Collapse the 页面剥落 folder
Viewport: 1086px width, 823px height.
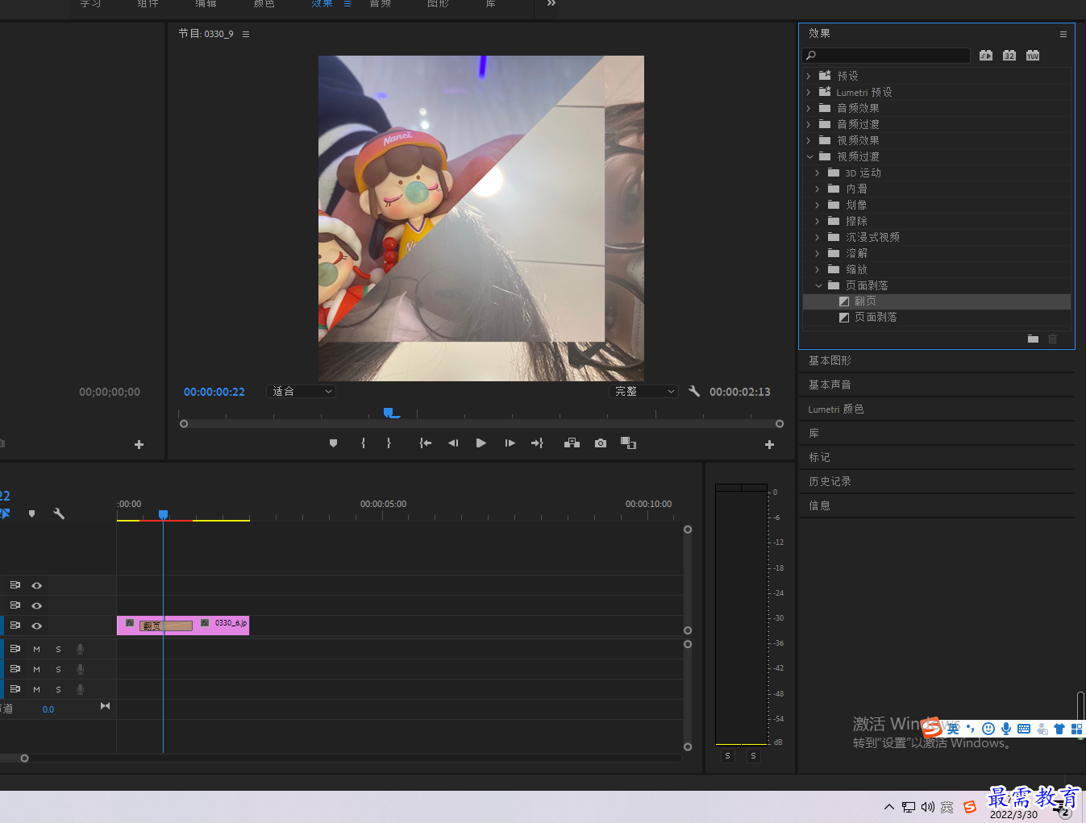(x=818, y=285)
